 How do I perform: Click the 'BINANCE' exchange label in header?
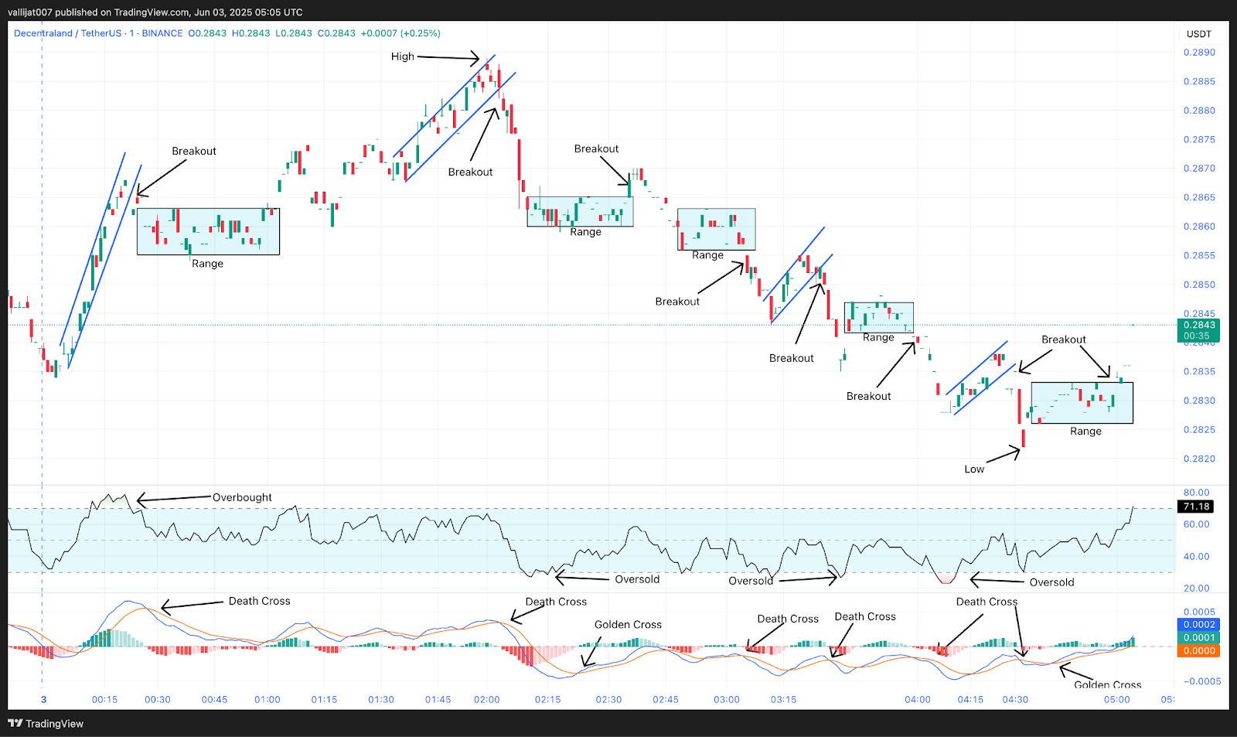point(162,33)
